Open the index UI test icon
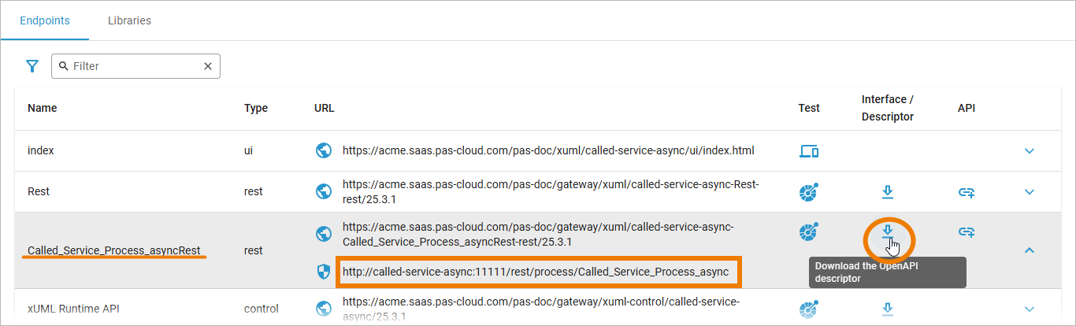1076x326 pixels. 809,151
